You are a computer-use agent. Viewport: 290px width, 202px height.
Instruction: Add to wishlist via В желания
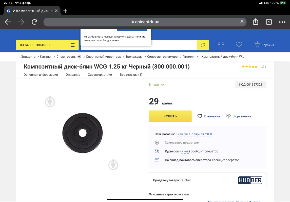pos(209,116)
